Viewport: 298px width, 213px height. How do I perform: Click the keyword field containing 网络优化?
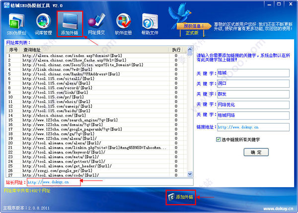253,105
